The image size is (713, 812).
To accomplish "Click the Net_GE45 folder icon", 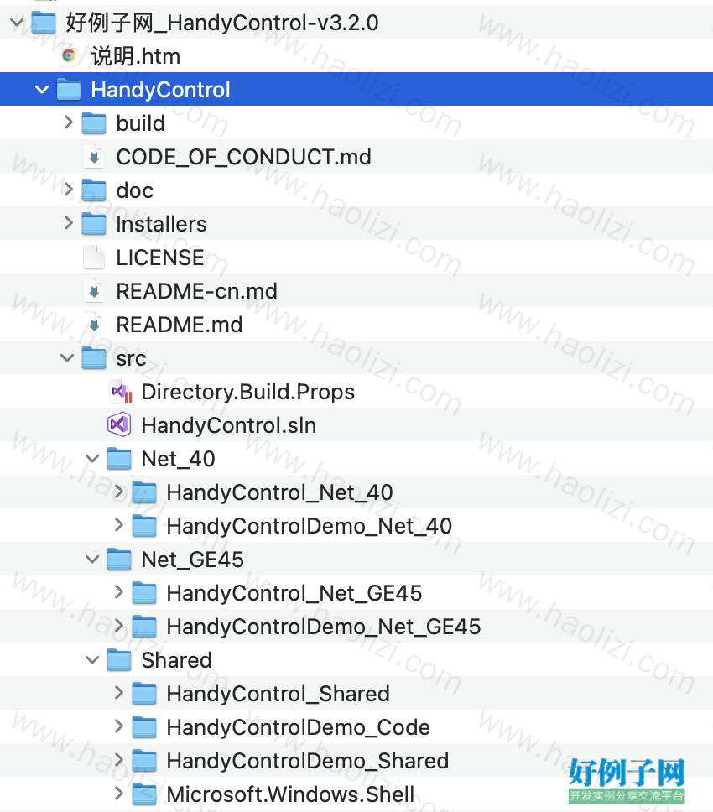I will tap(119, 560).
